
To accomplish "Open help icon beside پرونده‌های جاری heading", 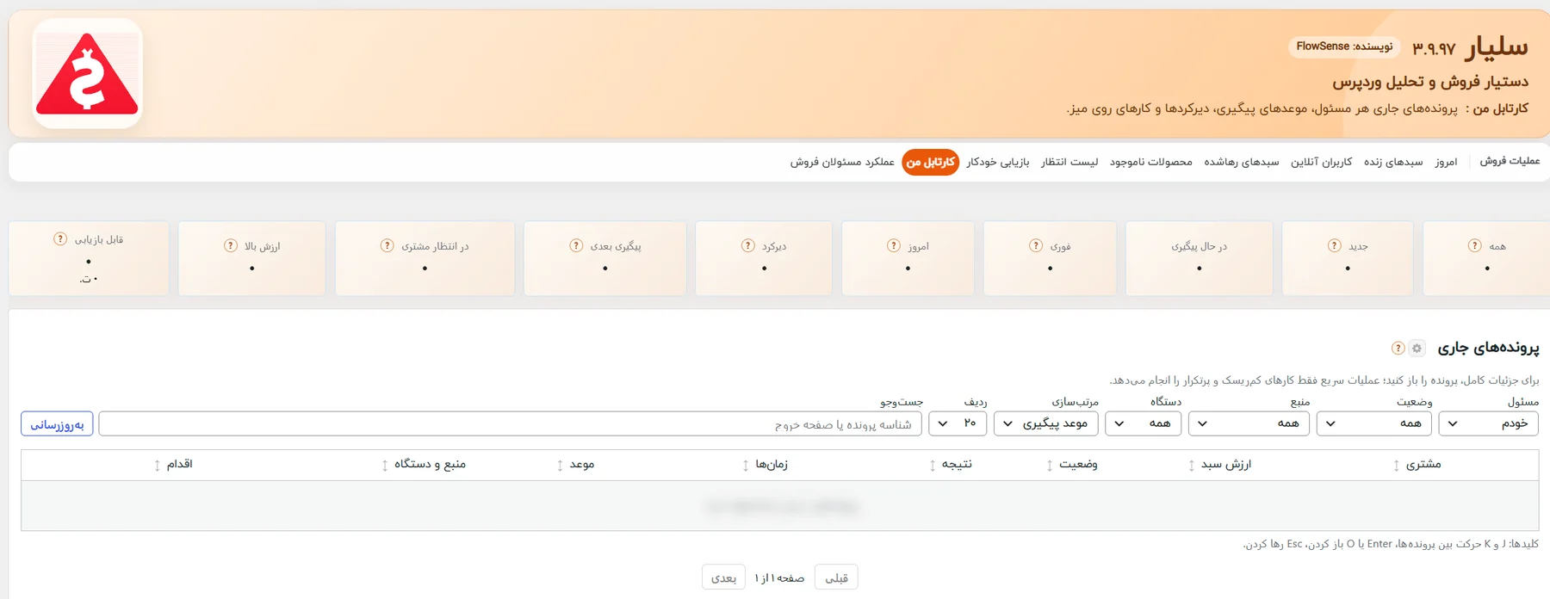I will pyautogui.click(x=1398, y=349).
